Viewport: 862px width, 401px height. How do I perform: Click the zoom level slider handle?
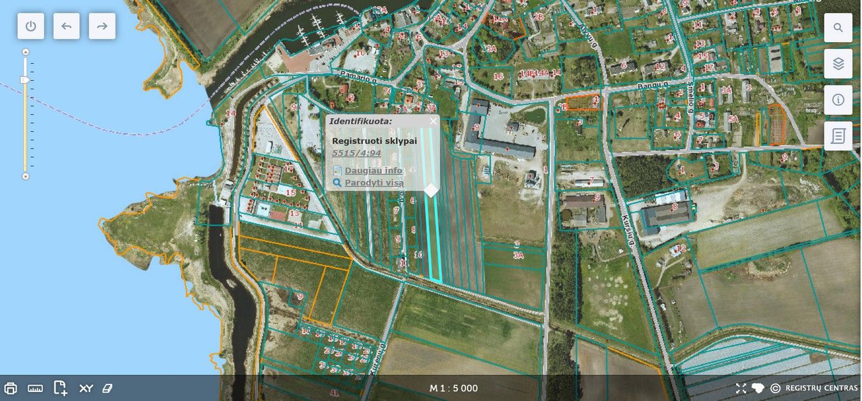click(25, 80)
